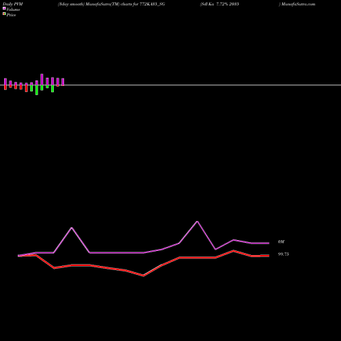Click the '3day smooth' header text

coord(71,4)
